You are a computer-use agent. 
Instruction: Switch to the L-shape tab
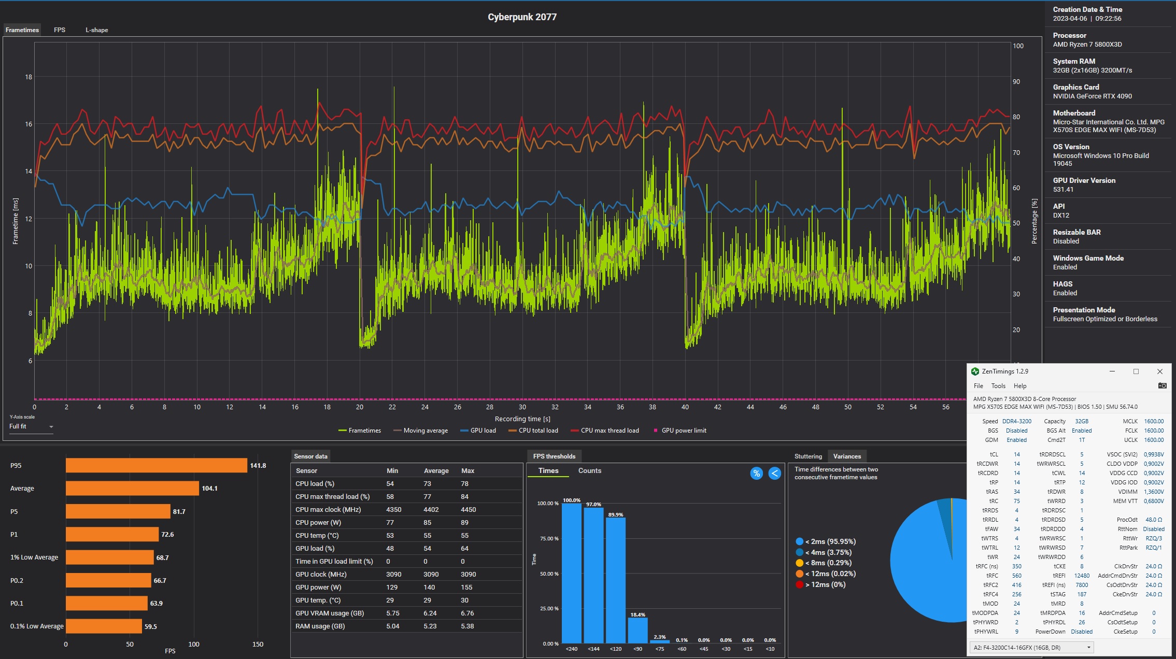click(96, 30)
